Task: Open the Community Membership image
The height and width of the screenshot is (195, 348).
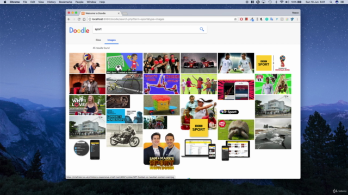Action: click(x=125, y=116)
